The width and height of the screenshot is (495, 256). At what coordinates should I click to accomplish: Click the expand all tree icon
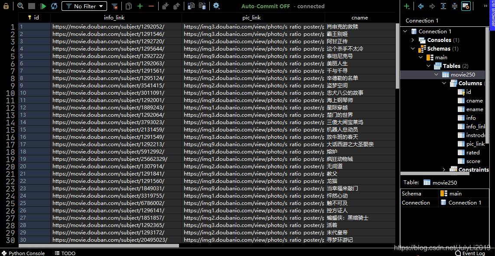(x=443, y=6)
